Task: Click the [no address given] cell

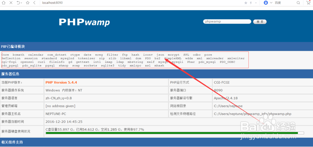Action: [x=106, y=106]
